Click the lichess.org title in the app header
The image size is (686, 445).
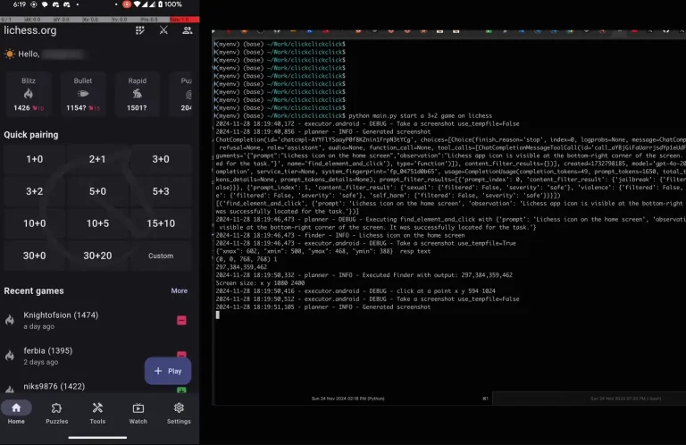30,30
